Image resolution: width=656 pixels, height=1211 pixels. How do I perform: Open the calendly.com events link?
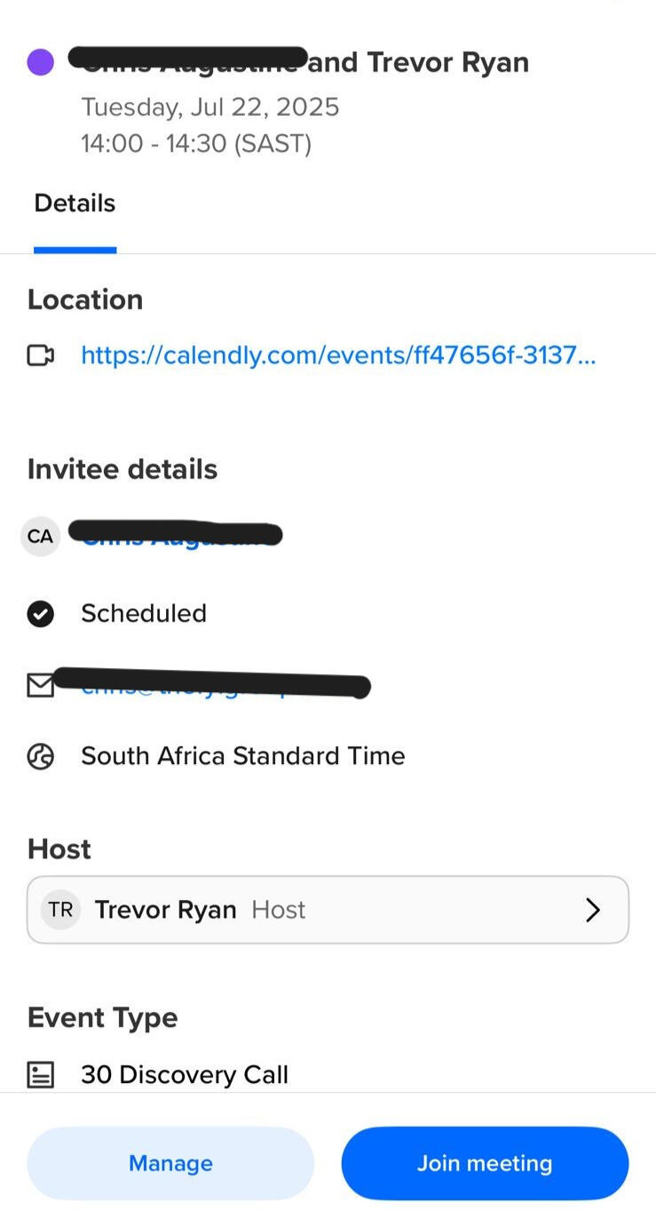click(x=338, y=355)
